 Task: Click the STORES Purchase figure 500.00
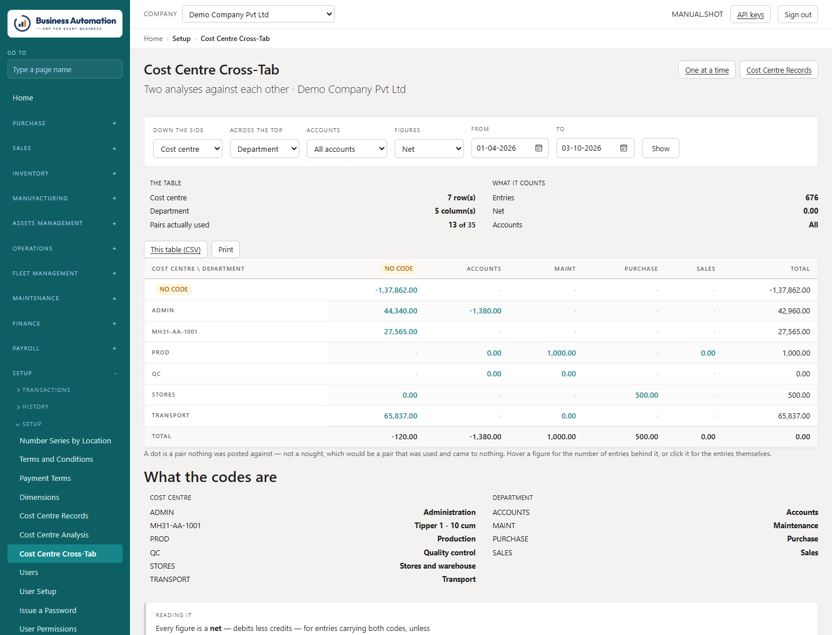[x=647, y=395]
